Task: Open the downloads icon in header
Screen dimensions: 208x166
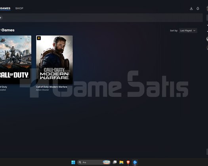Action: click(x=191, y=8)
